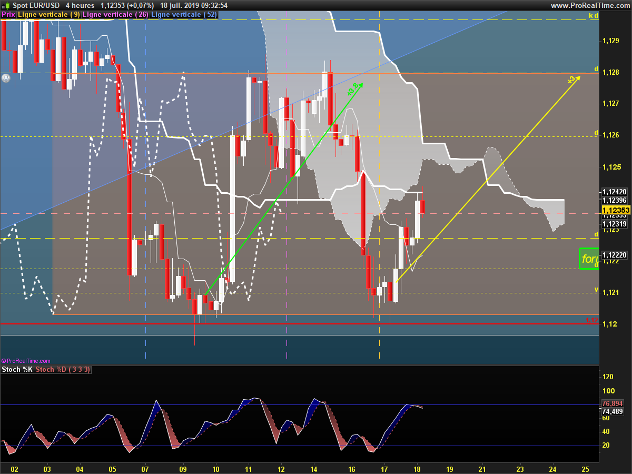Select the pink dashed vertical line
This screenshot has height=474, width=632.
[x=287, y=184]
